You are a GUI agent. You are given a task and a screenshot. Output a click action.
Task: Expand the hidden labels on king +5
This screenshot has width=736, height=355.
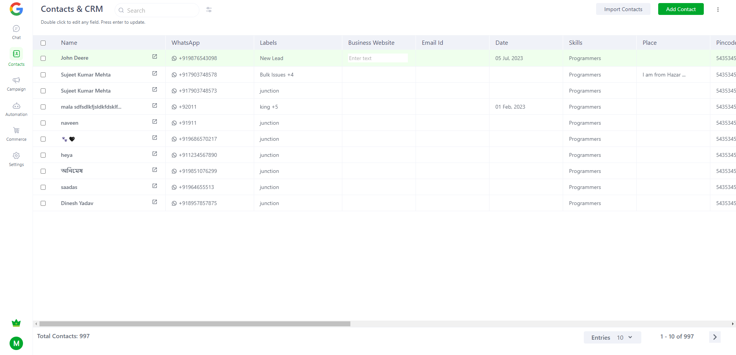tap(274, 107)
